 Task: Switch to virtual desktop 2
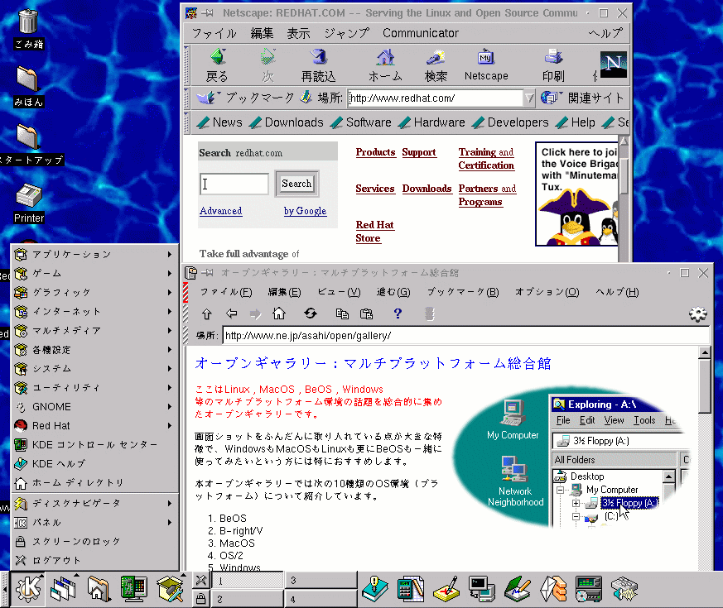[247, 599]
